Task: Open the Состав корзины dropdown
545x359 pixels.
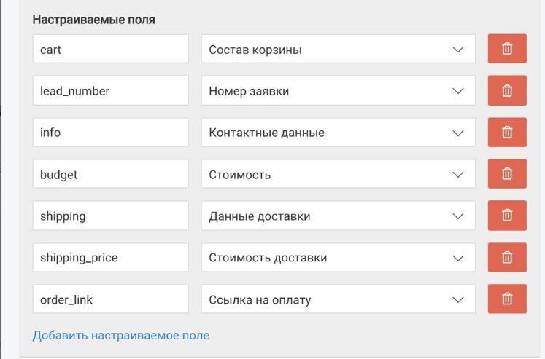Action: pos(339,49)
